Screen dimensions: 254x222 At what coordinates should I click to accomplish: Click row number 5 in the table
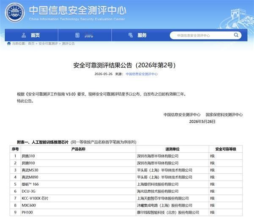[x=15, y=184]
